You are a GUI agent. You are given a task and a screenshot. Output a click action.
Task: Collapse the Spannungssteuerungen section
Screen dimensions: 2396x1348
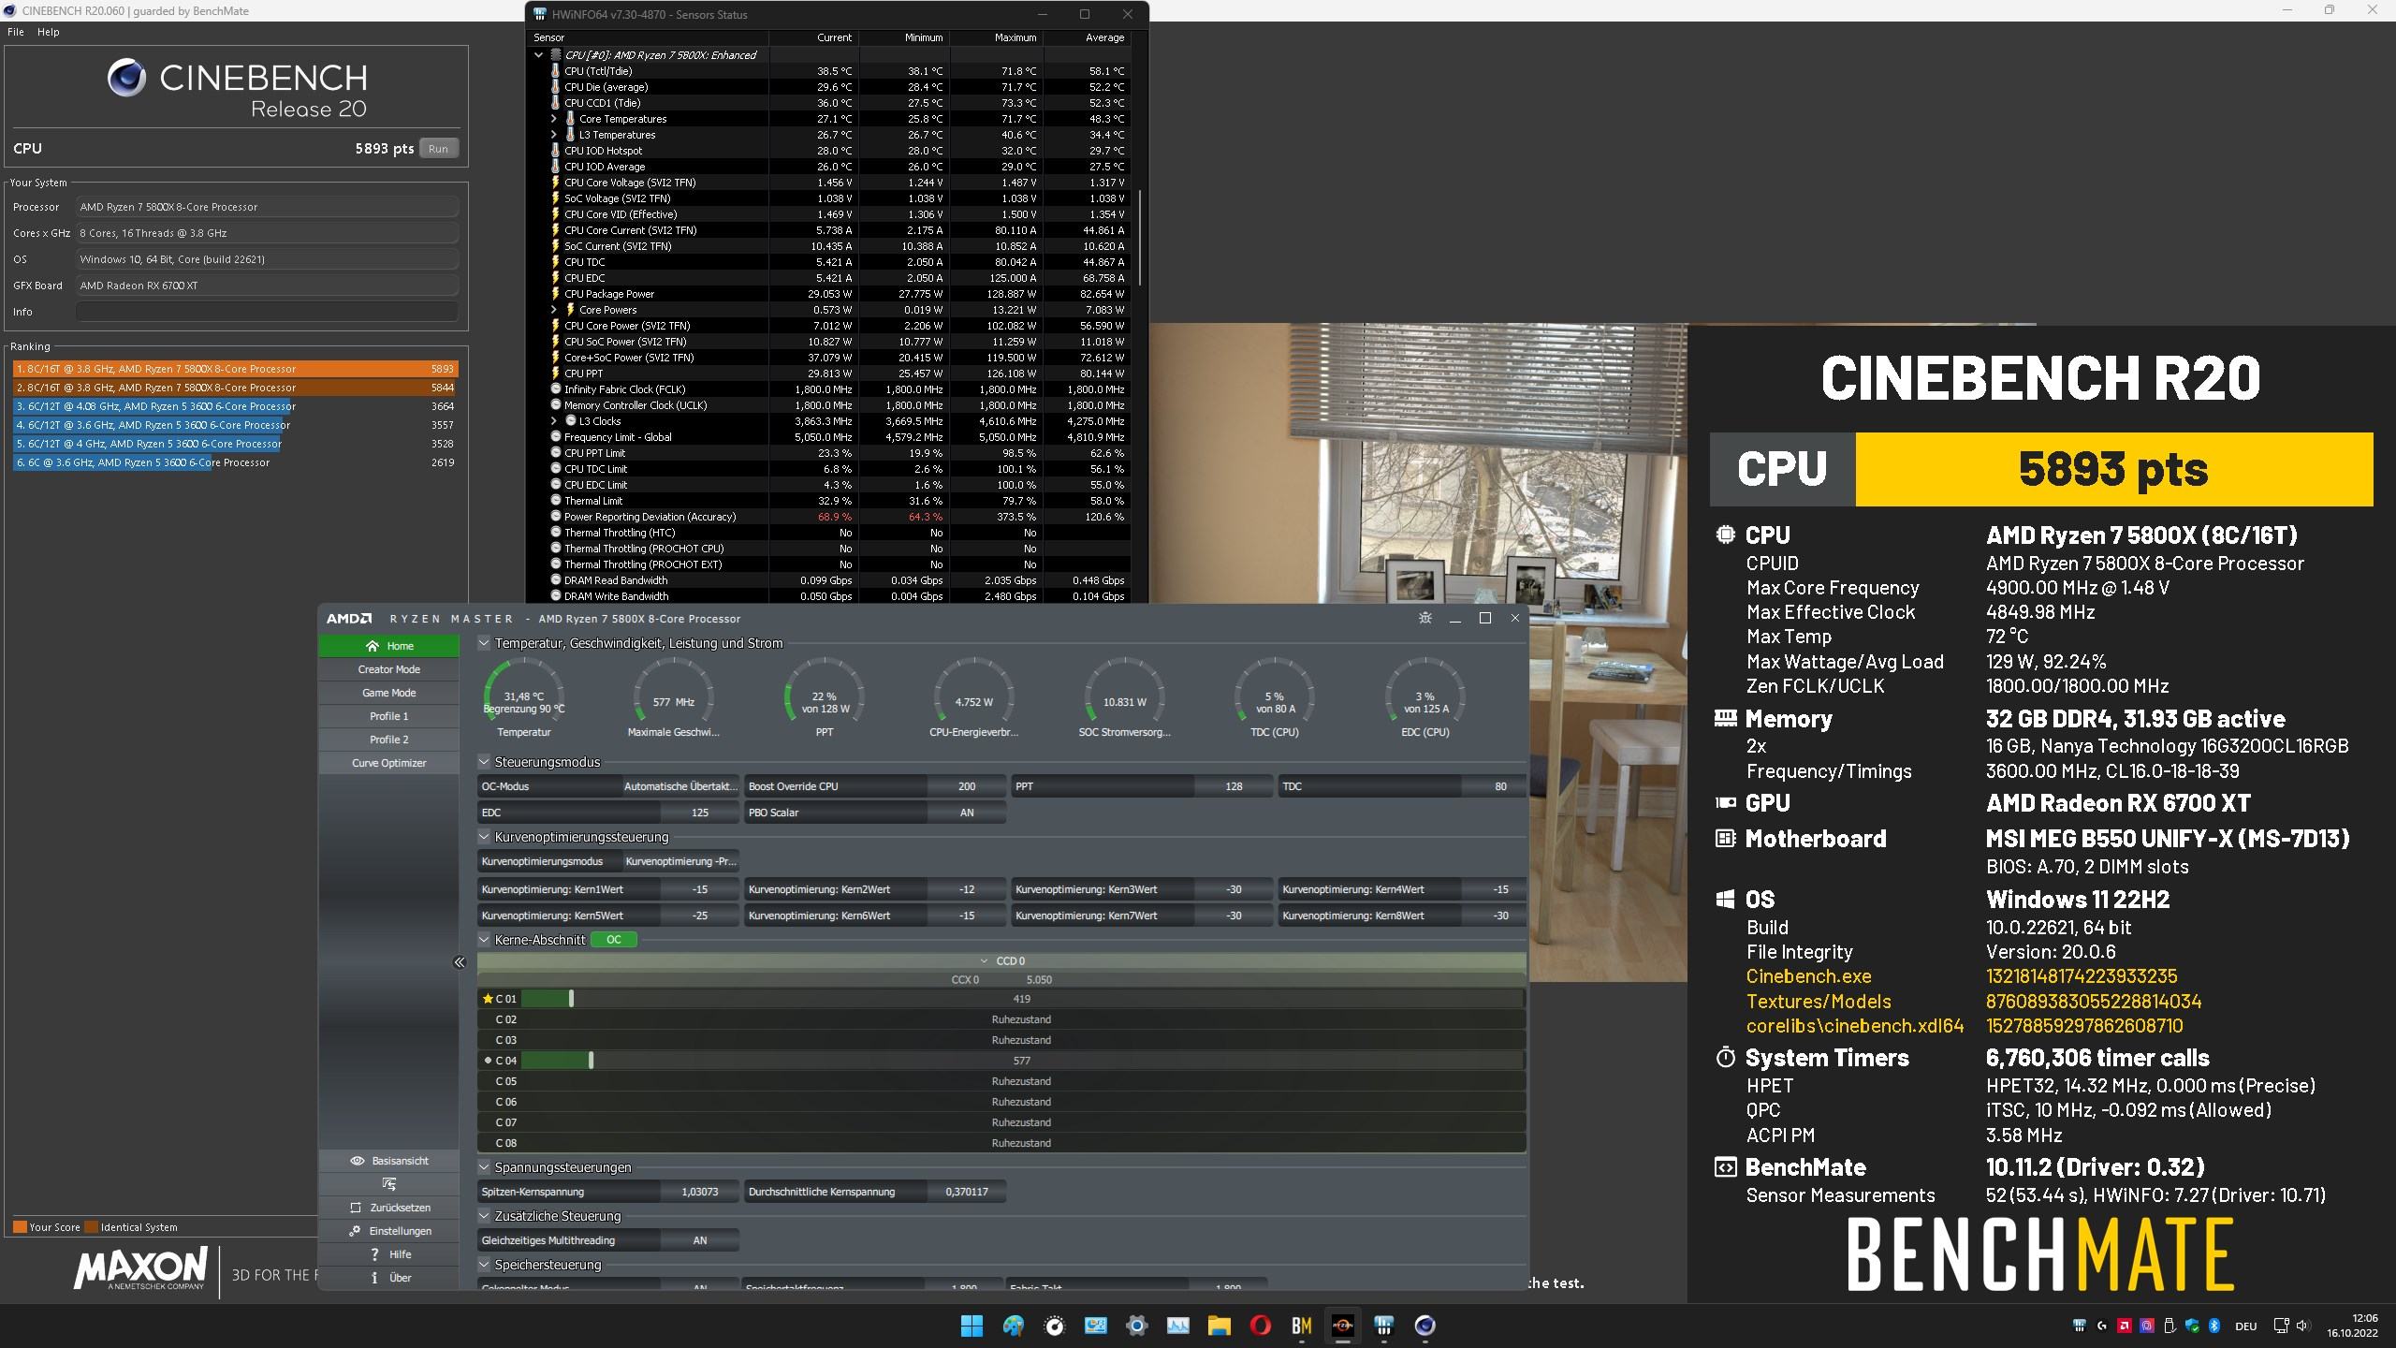484,1167
